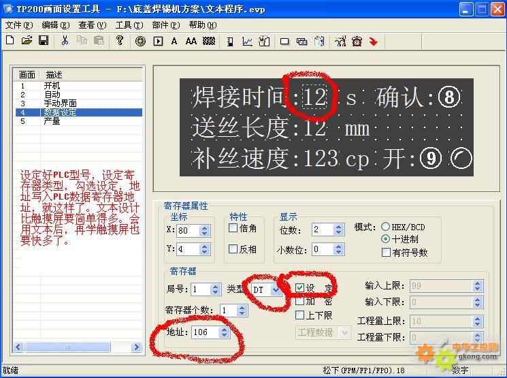Image resolution: width=507 pixels, height=378 pixels.
Task: Open the 部件(P) menu
Action: click(166, 25)
